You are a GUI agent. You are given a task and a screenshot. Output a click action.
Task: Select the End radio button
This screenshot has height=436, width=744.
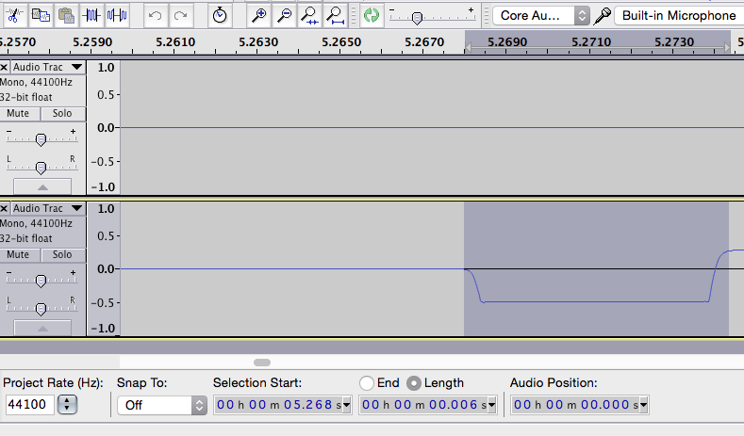click(x=367, y=383)
